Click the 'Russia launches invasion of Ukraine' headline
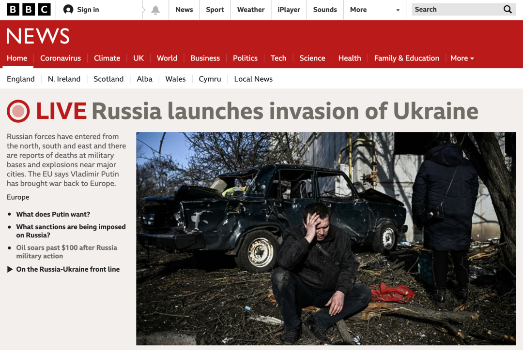Image resolution: width=523 pixels, height=350 pixels. point(285,111)
